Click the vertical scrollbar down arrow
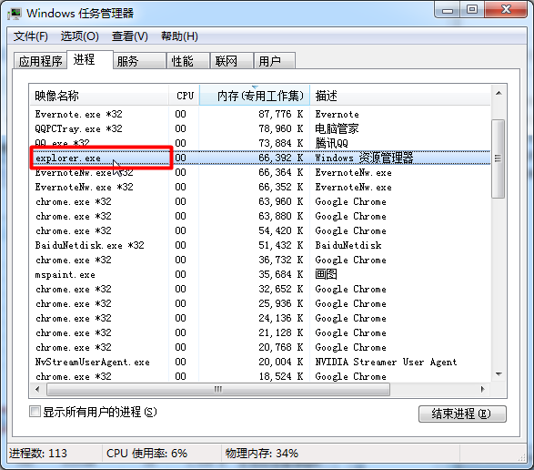 499,374
